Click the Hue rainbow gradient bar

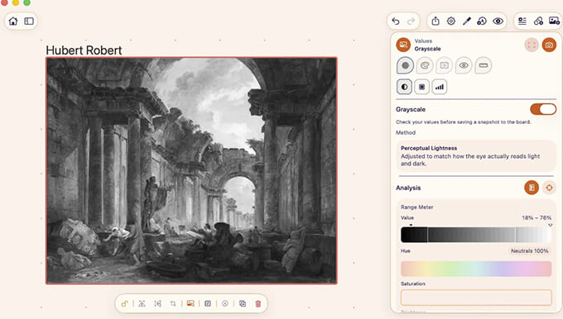pos(476,269)
